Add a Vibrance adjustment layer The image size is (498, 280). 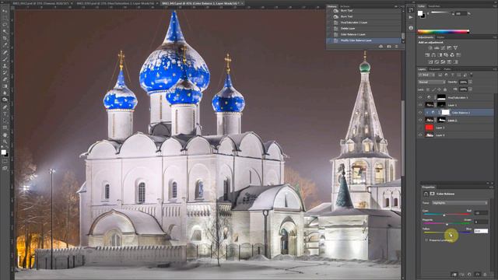pos(456,48)
